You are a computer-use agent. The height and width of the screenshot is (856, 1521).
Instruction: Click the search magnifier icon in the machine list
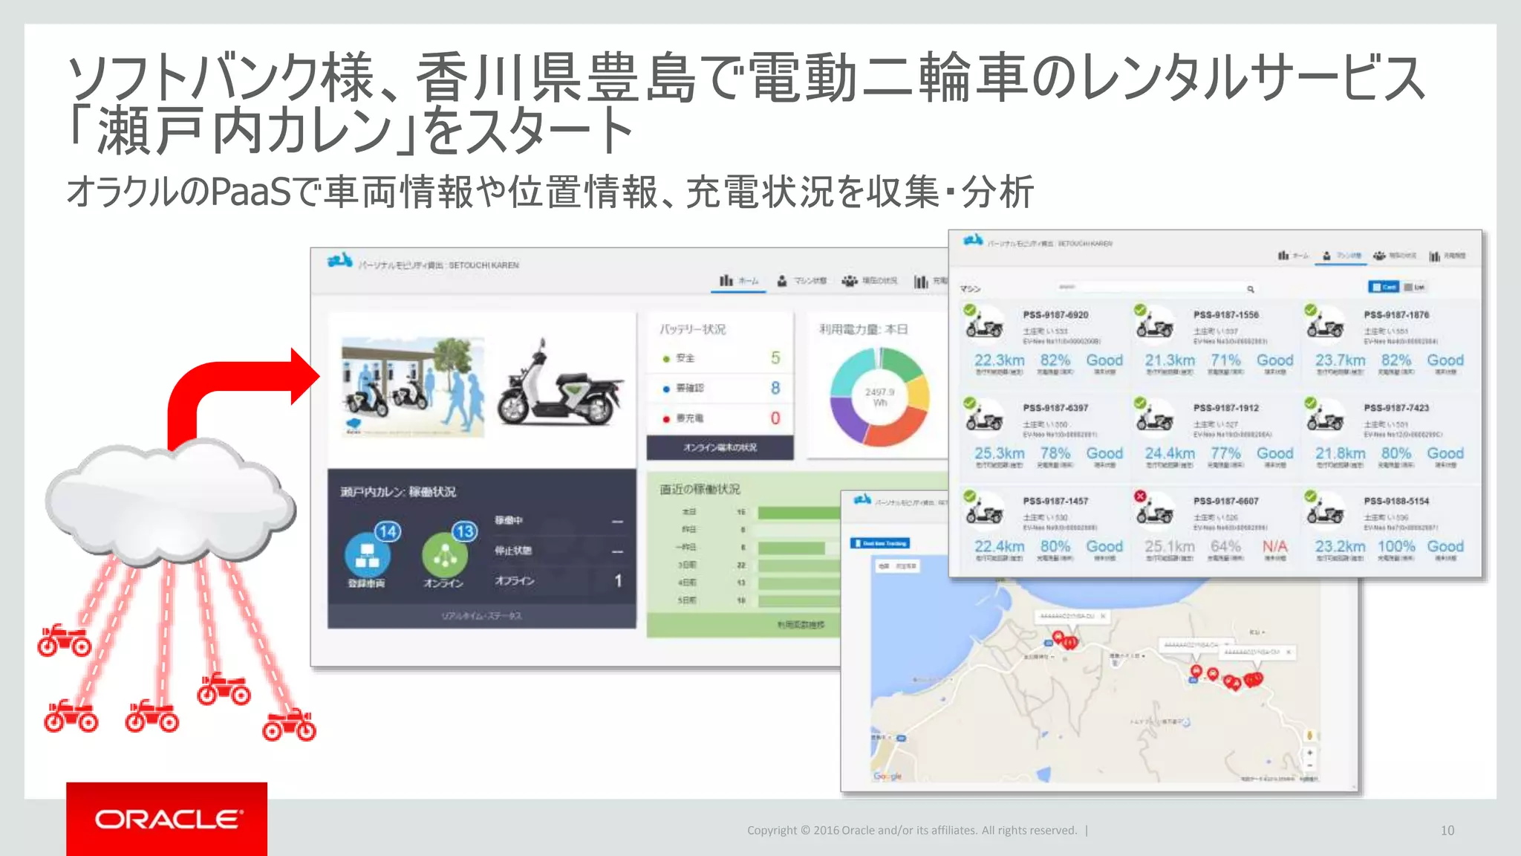pos(1251,289)
